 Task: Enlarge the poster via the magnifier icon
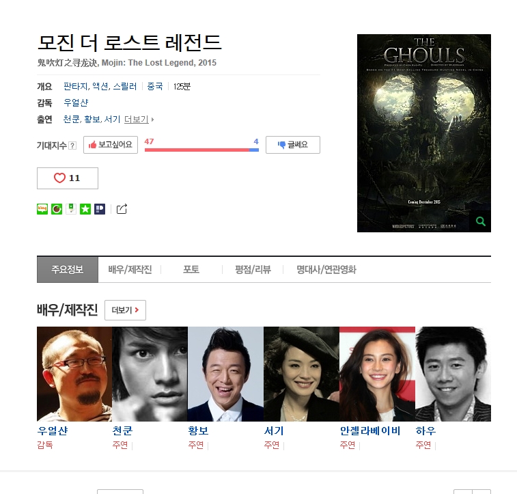[480, 221]
